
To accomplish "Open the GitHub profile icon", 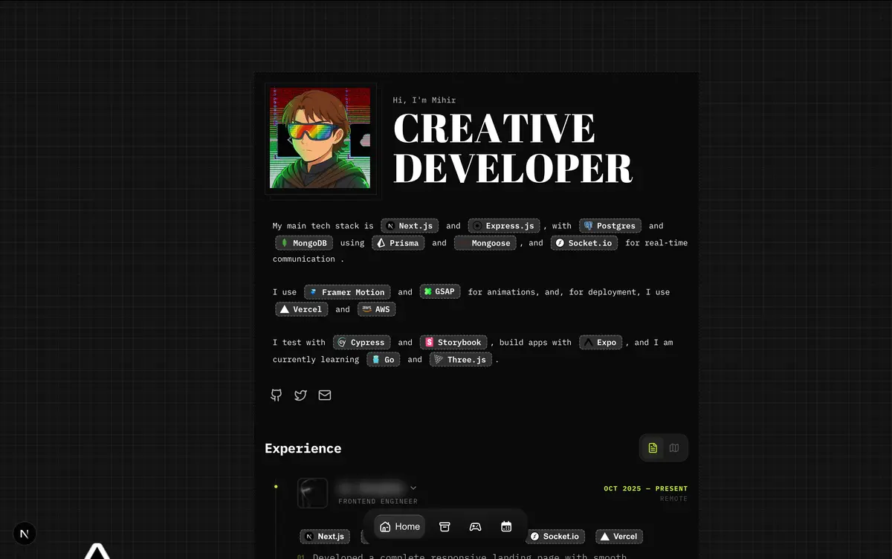I will [x=277, y=395].
